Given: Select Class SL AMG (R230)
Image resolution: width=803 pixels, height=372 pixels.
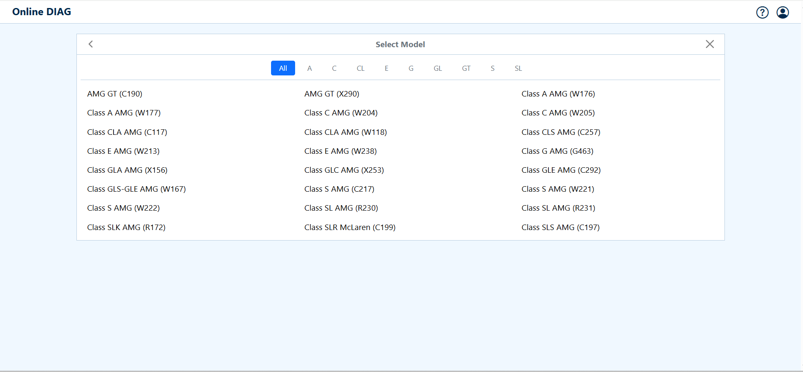Looking at the screenshot, I should click(x=341, y=208).
